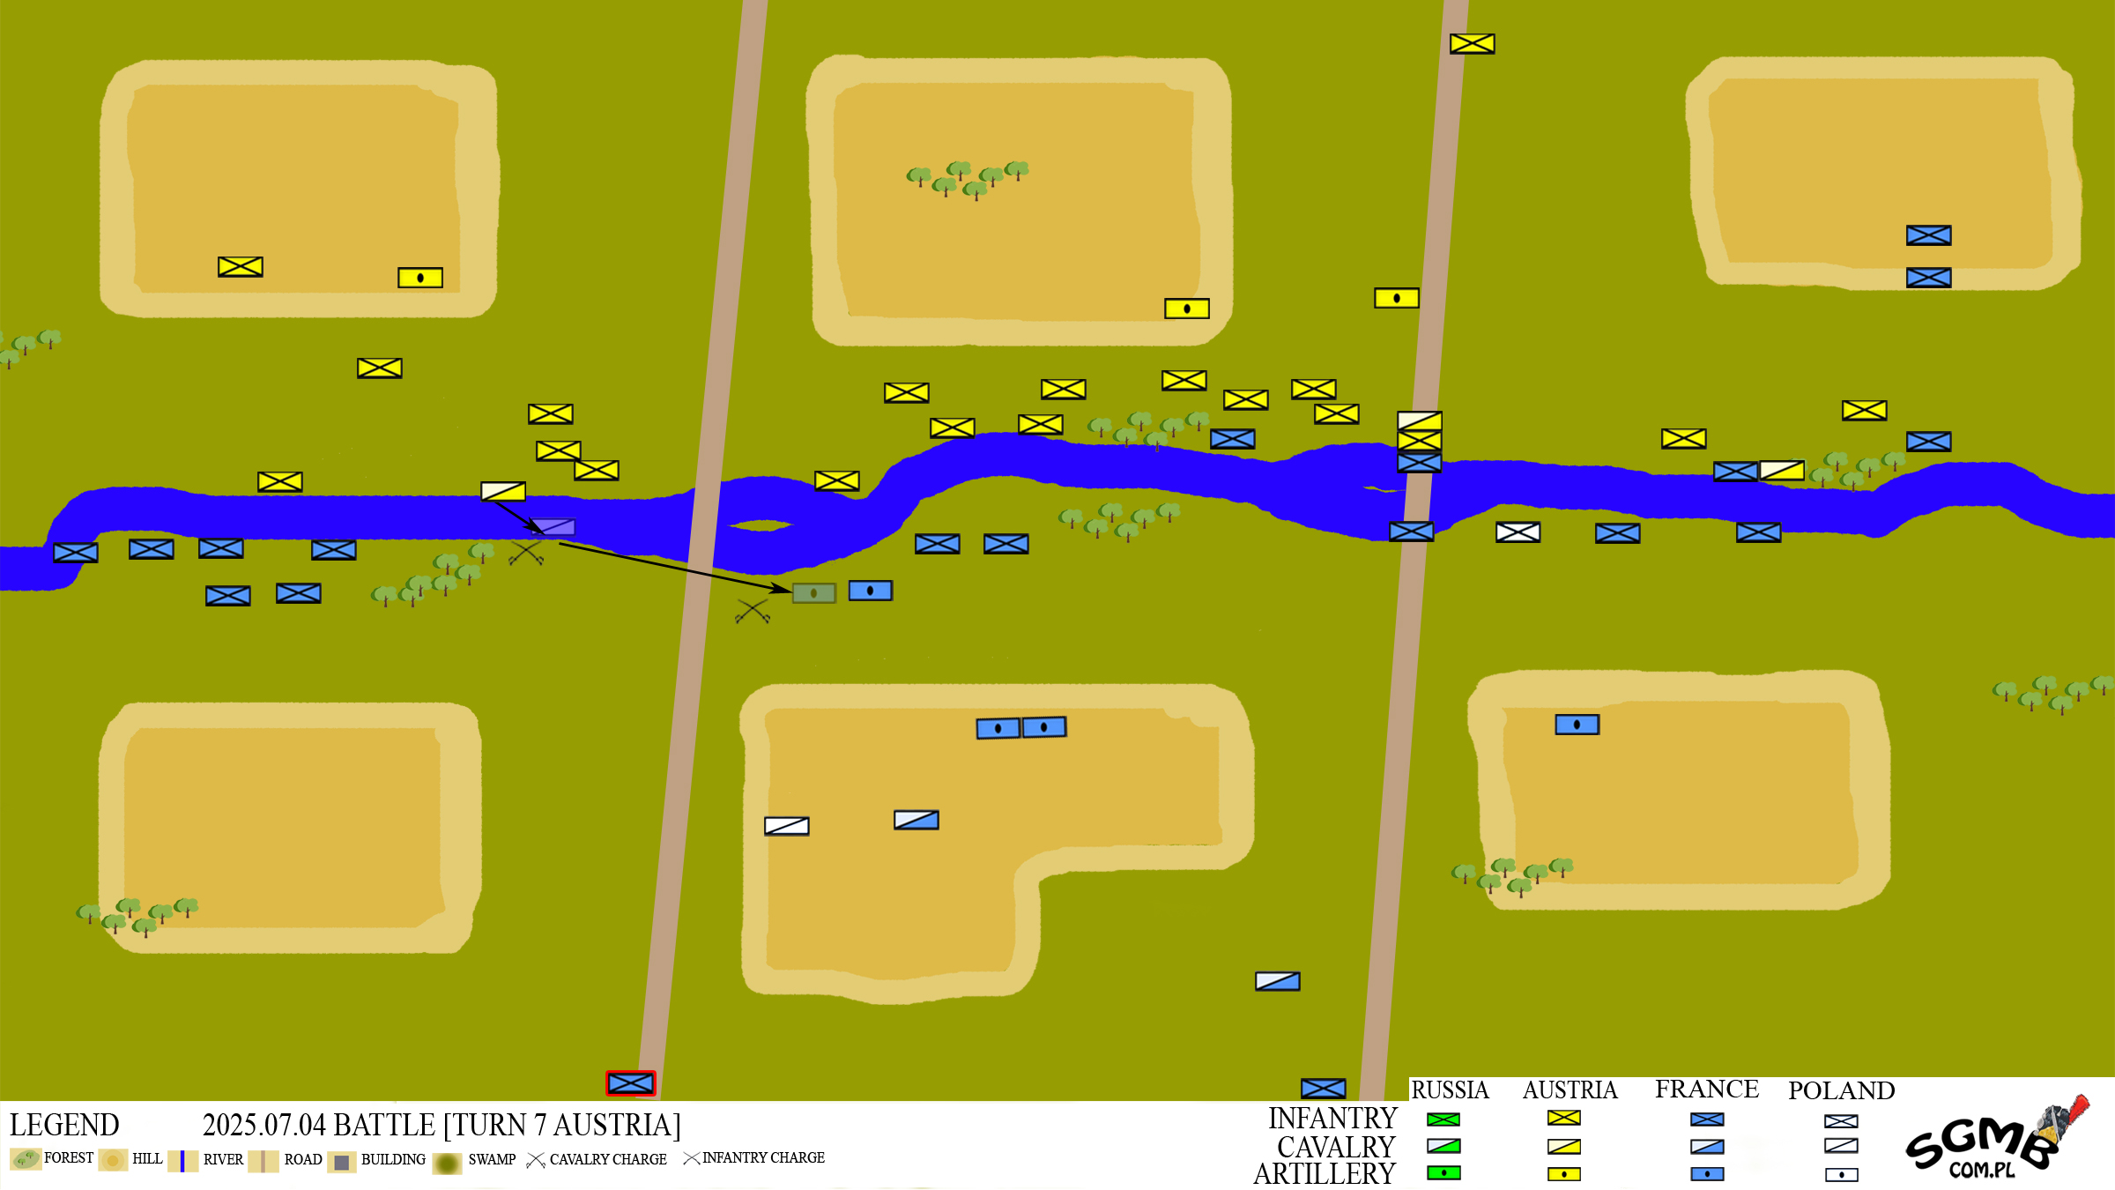Click the FRANCE column heading

1706,1090
